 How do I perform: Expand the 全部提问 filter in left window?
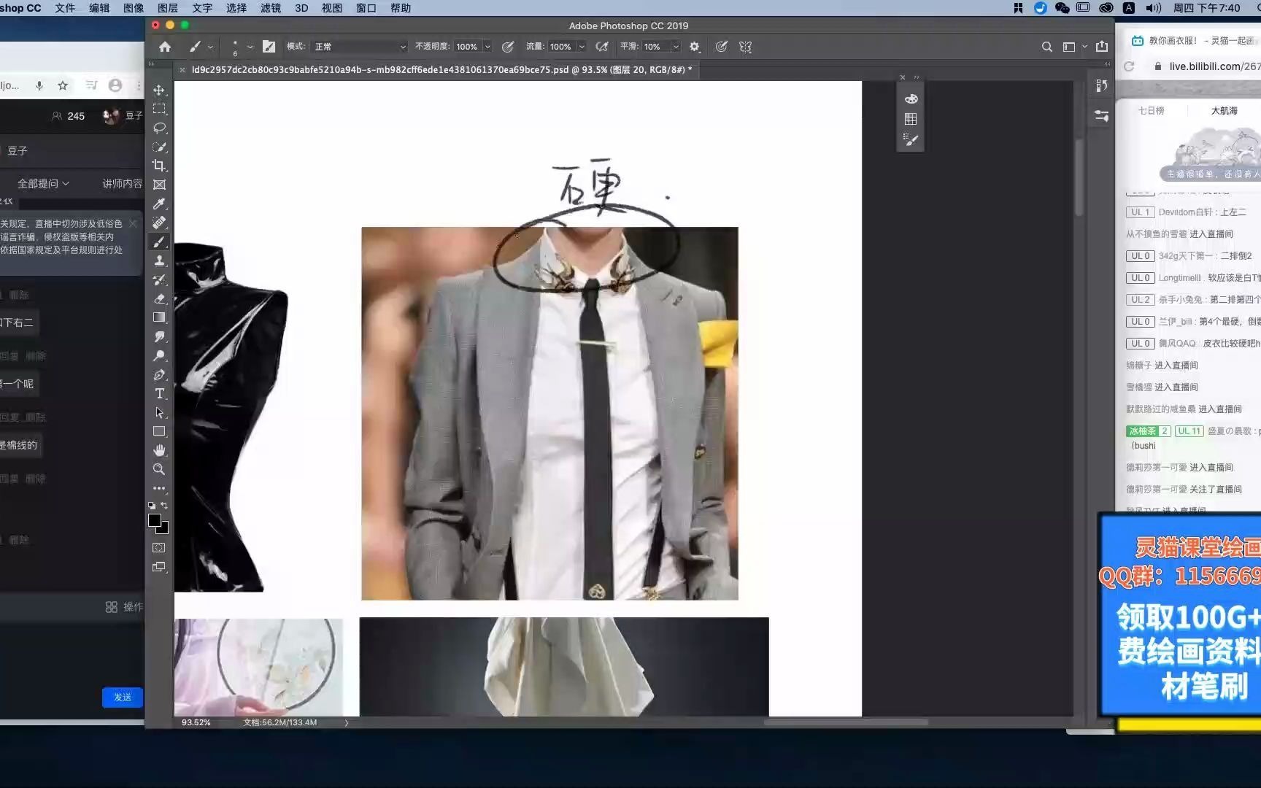(43, 184)
